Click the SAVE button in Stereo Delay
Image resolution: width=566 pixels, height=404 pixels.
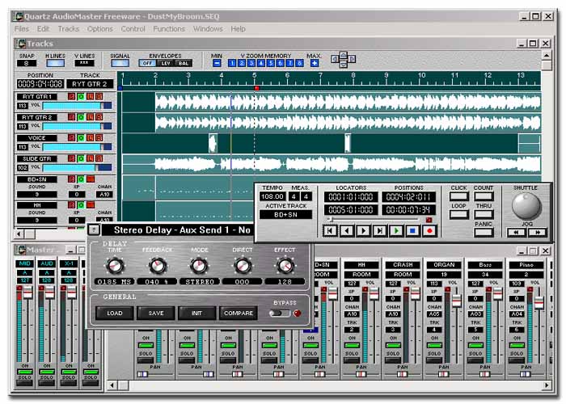[x=156, y=314]
